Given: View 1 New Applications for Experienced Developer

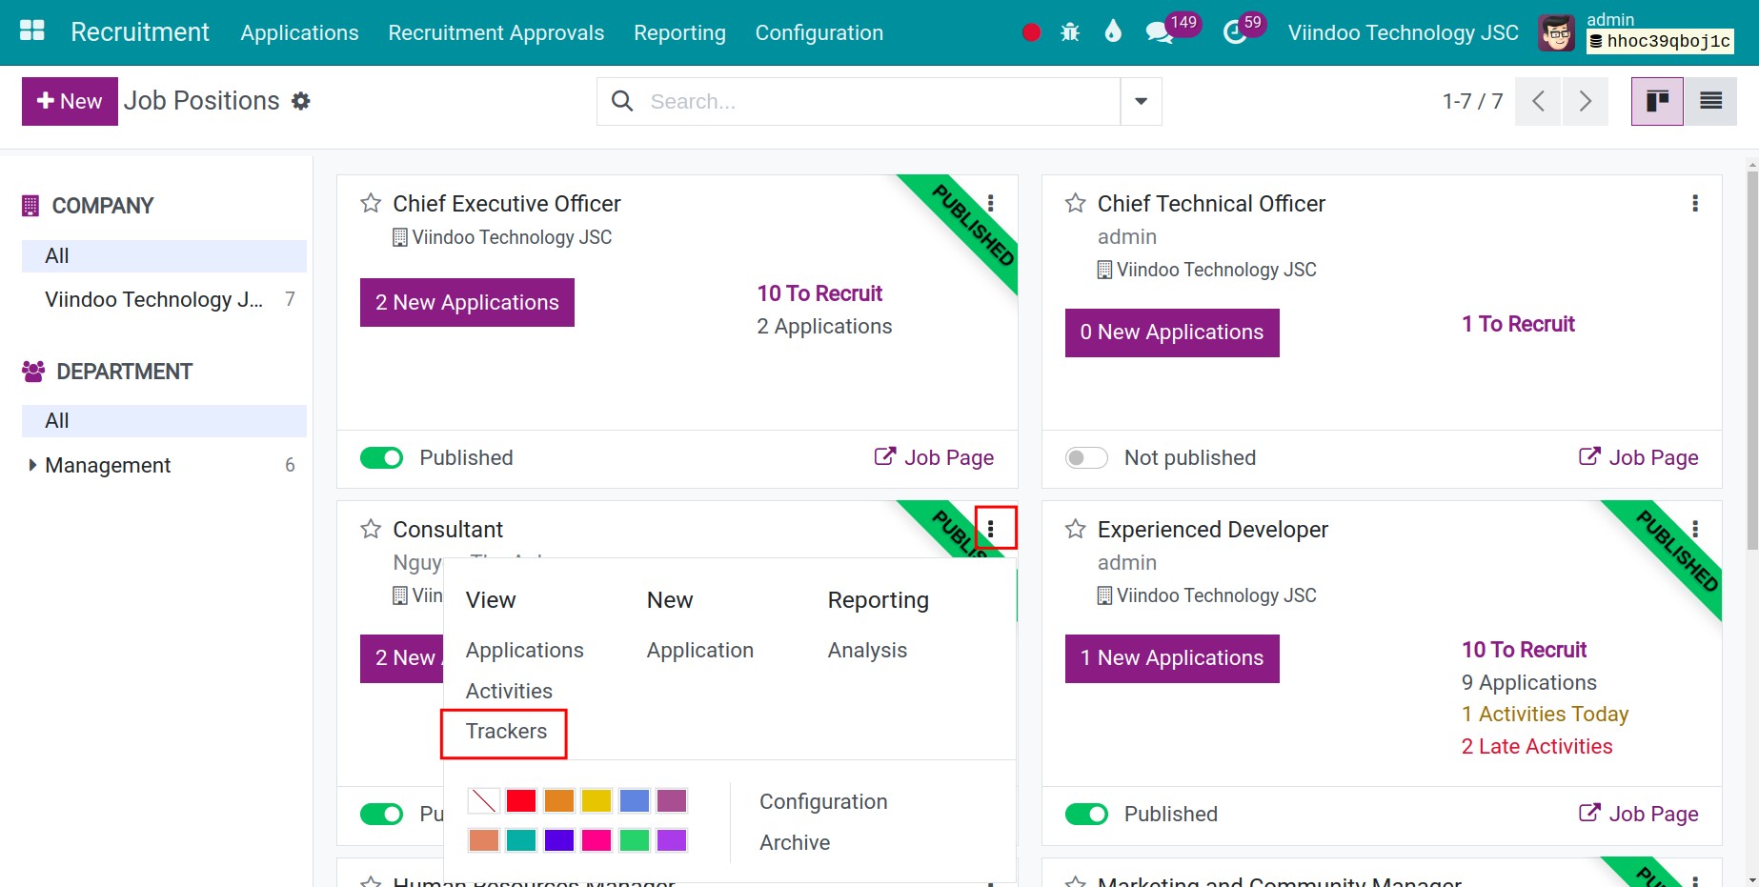Looking at the screenshot, I should tap(1172, 658).
